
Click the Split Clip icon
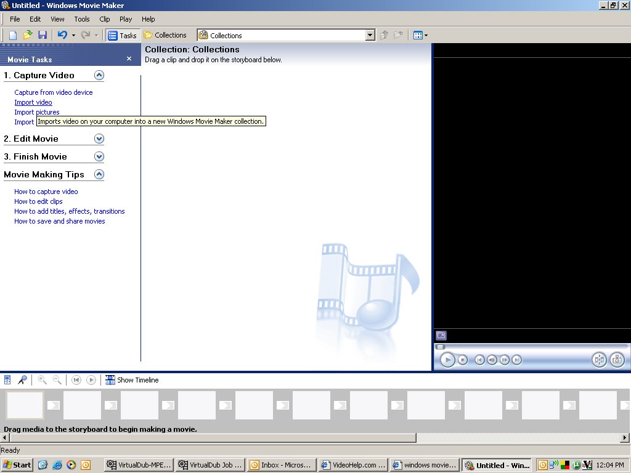(599, 360)
